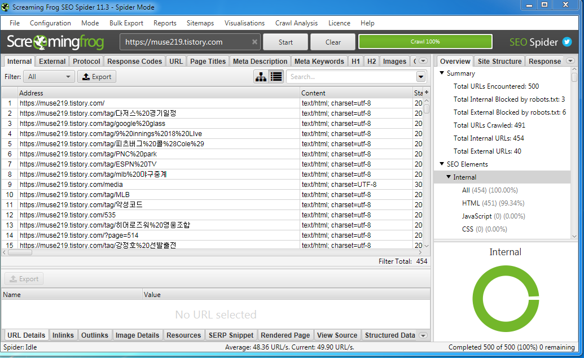Click the plus icon to add columns
584x358 pixels.
point(427,92)
